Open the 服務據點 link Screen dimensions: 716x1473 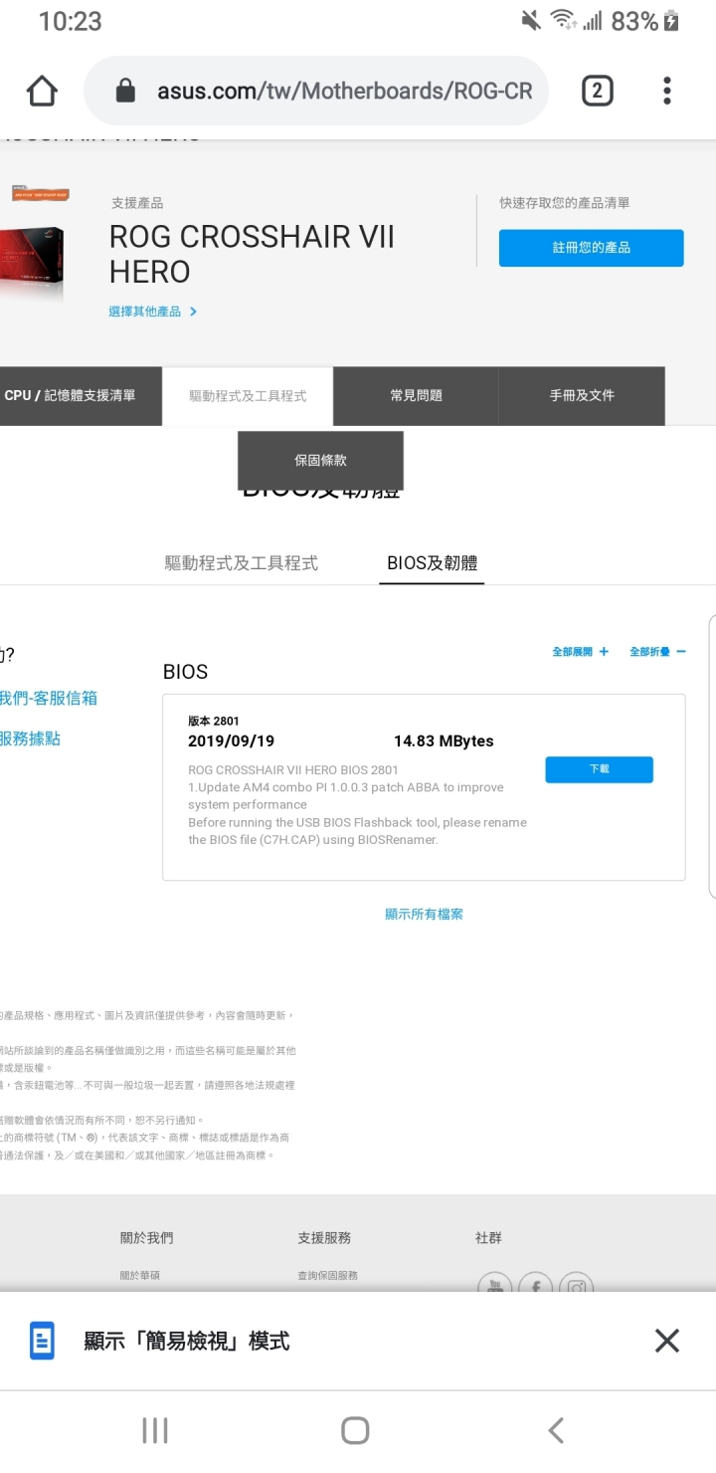[30, 738]
